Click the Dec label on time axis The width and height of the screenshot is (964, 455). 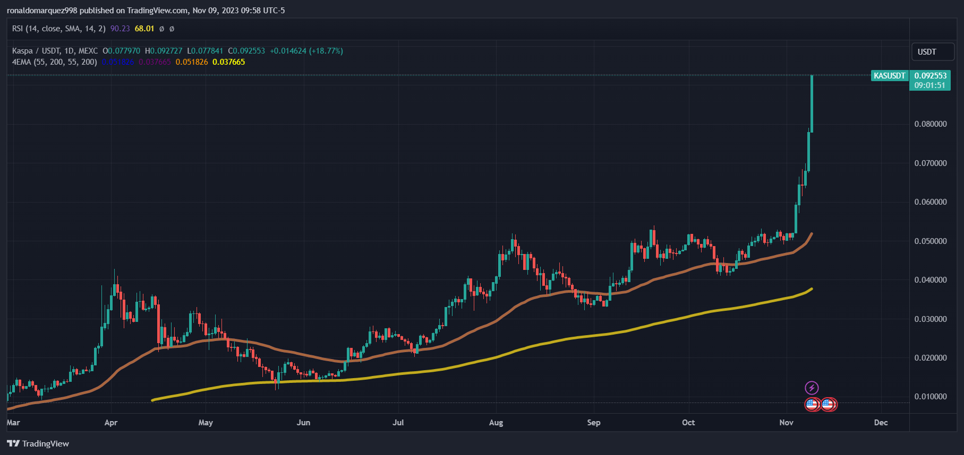[x=881, y=423]
